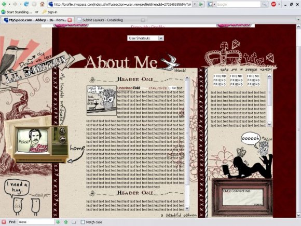301x226 pixels.
Task: Click the I need a hug message bubble
Action: pos(17,188)
